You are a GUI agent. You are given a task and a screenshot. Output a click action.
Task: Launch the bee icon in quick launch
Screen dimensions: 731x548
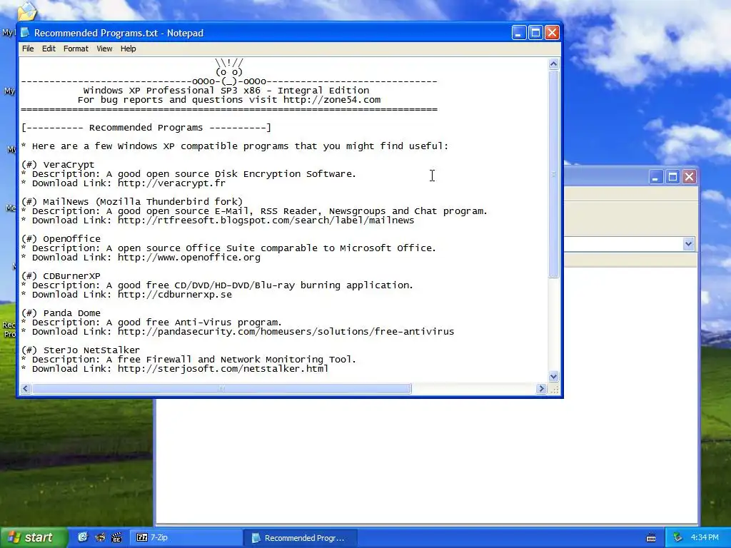click(100, 537)
